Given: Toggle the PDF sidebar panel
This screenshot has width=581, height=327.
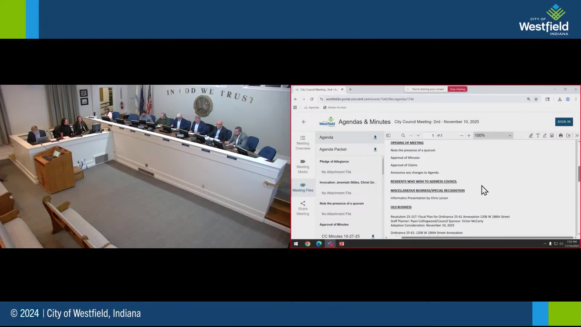Looking at the screenshot, I should pos(388,135).
